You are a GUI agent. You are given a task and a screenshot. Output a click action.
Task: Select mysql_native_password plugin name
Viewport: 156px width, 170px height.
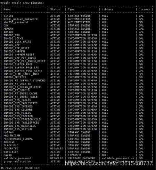20,19
